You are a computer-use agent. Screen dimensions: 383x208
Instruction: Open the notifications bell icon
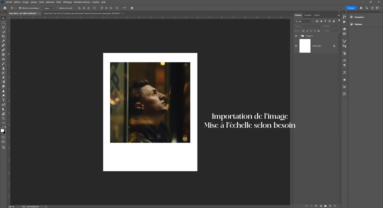coord(361,8)
